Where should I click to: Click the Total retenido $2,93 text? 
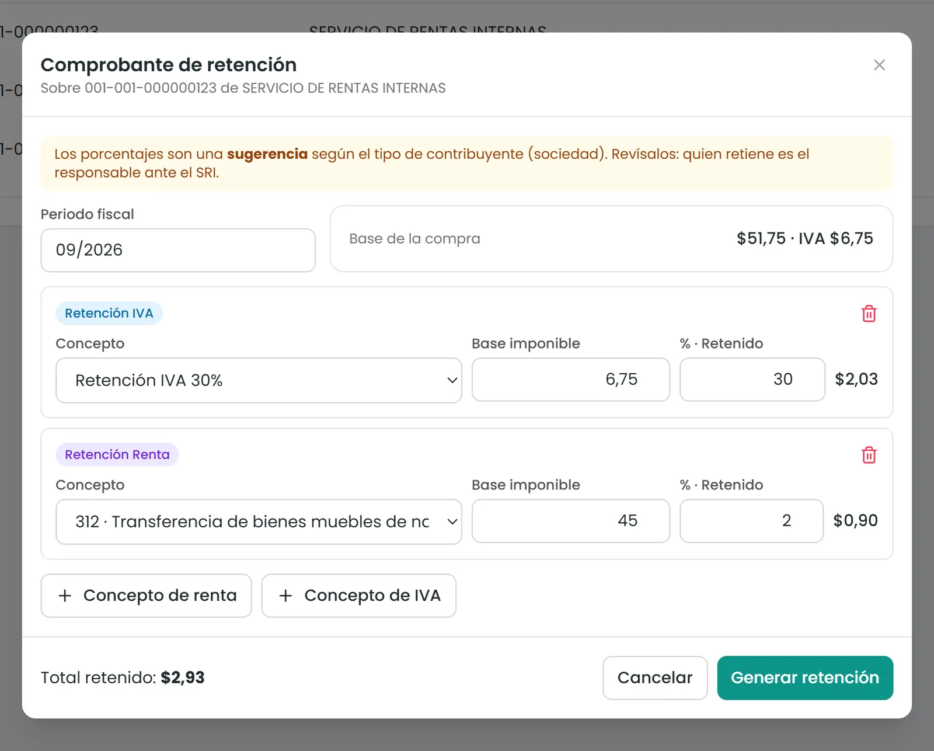tap(123, 677)
